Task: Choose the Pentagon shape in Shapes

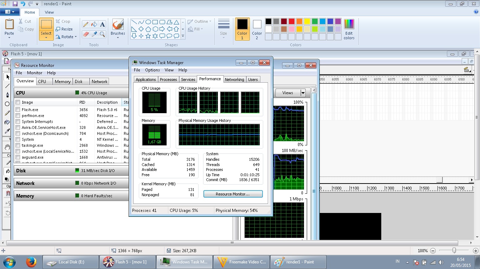Action: pyautogui.click(x=148, y=29)
